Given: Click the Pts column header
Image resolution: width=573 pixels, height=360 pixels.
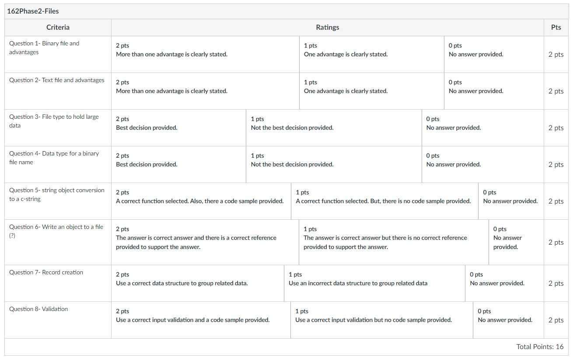Looking at the screenshot, I should 556,27.
